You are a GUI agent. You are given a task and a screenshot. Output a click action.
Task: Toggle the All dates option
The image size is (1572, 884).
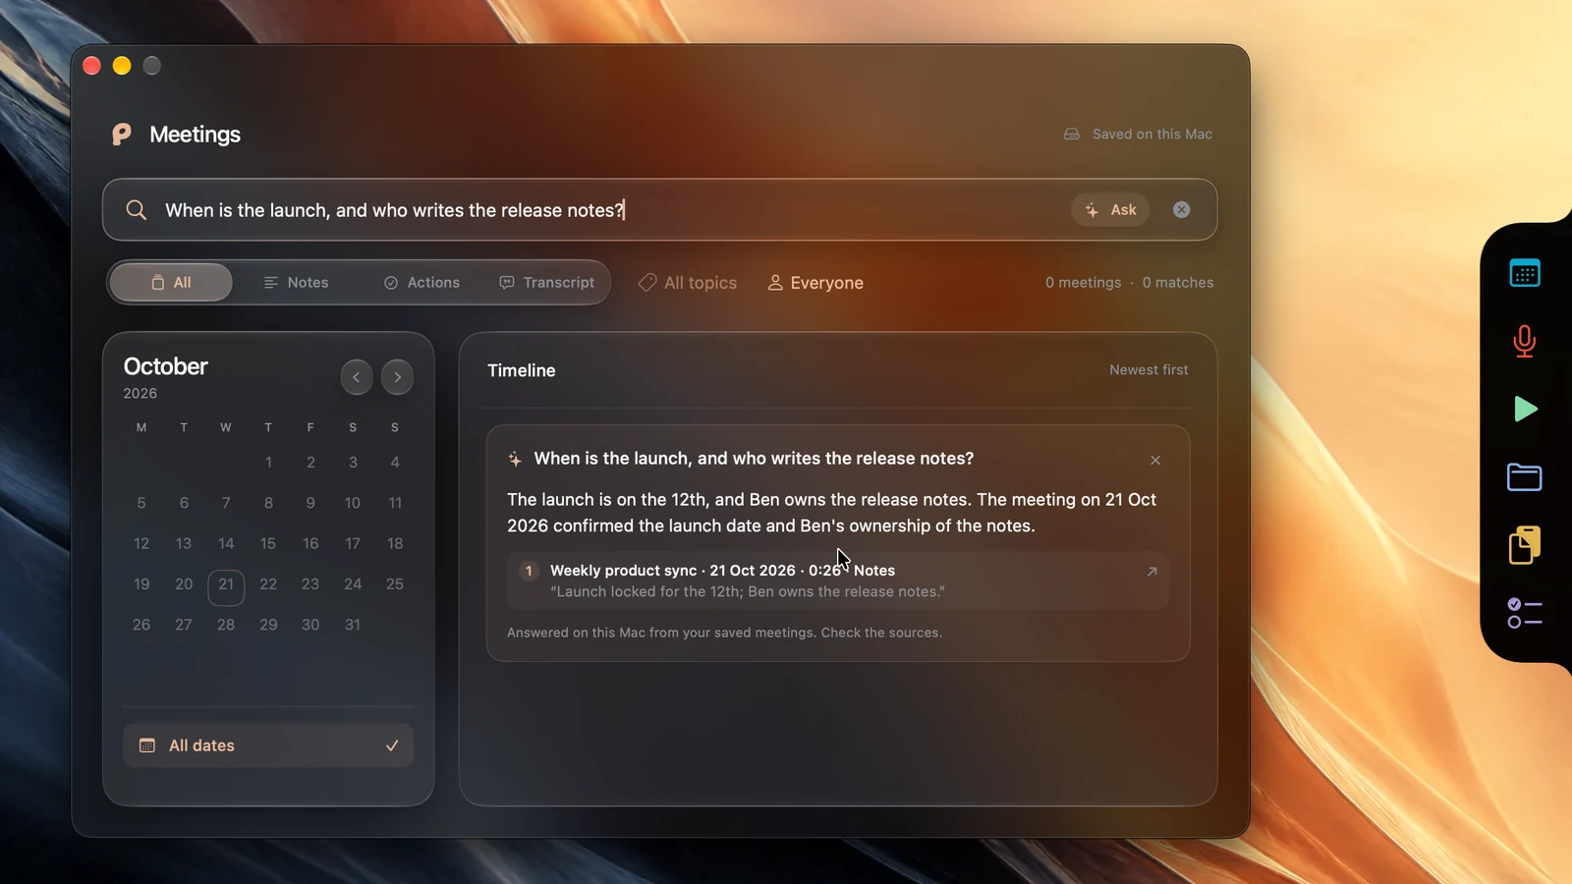pos(268,746)
